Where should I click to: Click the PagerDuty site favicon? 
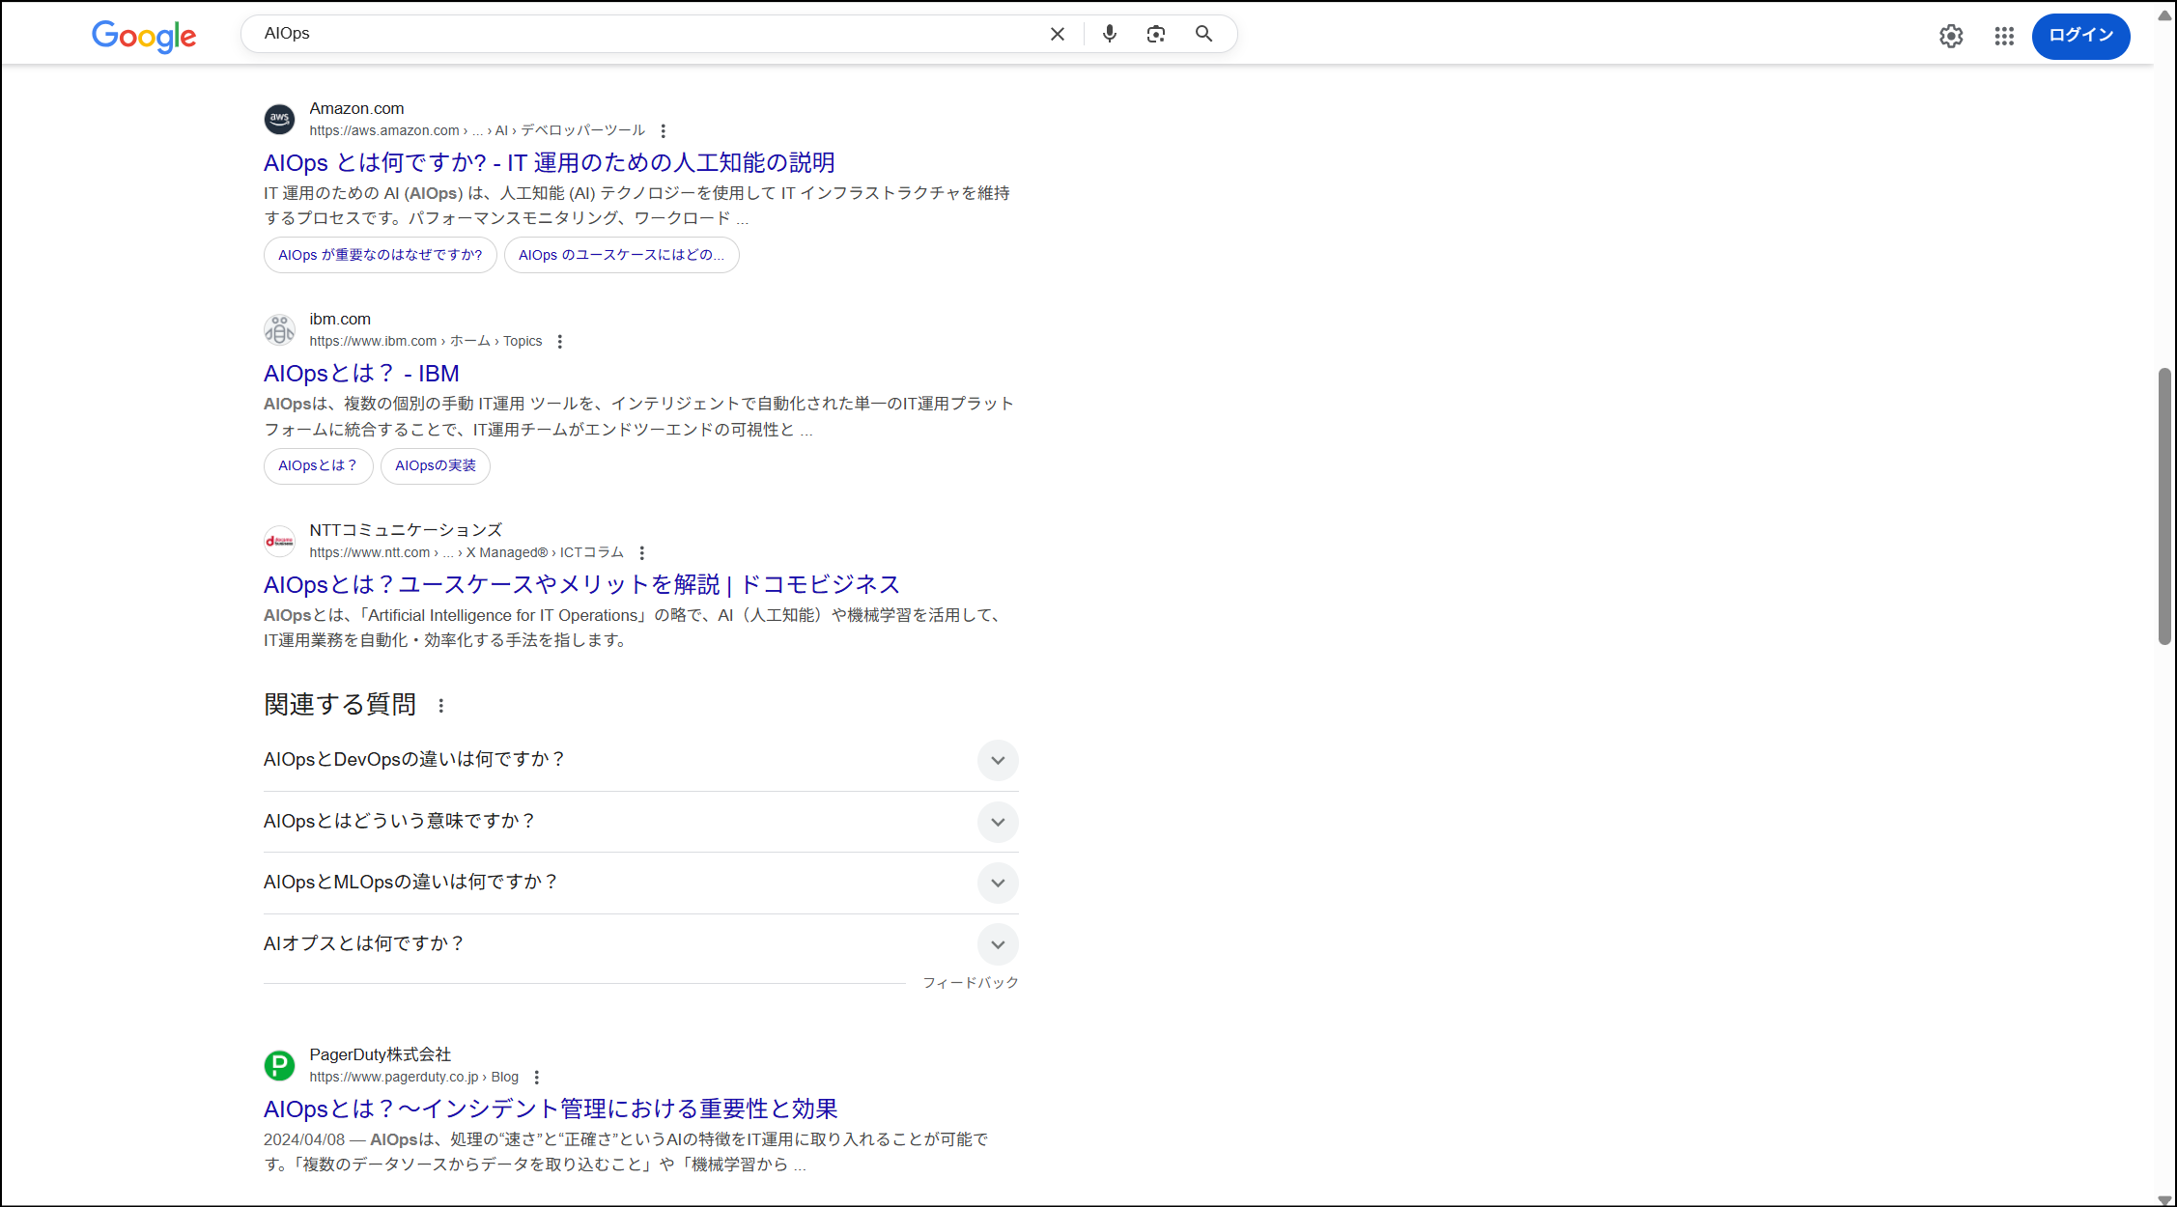coord(279,1065)
